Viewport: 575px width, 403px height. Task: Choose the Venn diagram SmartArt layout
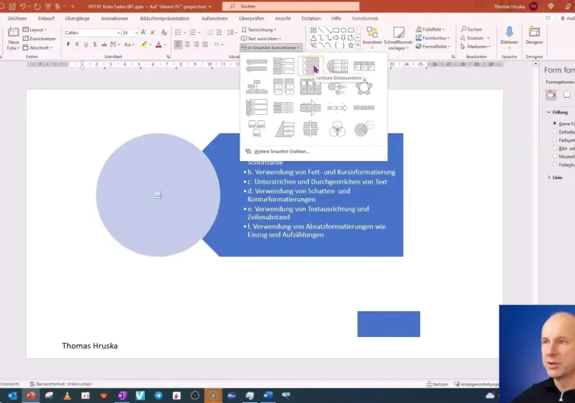[337, 129]
